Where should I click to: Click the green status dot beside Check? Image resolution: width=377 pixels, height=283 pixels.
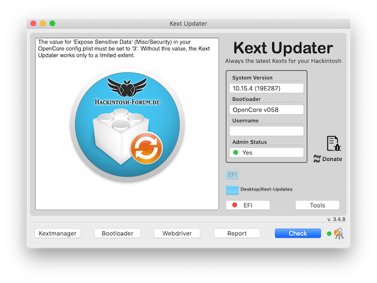point(329,233)
